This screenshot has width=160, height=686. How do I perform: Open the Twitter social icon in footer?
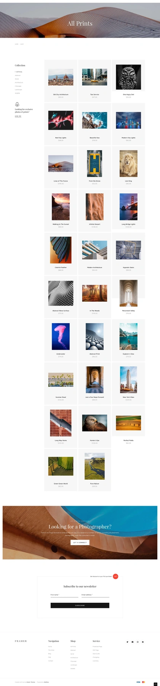pos(127,642)
